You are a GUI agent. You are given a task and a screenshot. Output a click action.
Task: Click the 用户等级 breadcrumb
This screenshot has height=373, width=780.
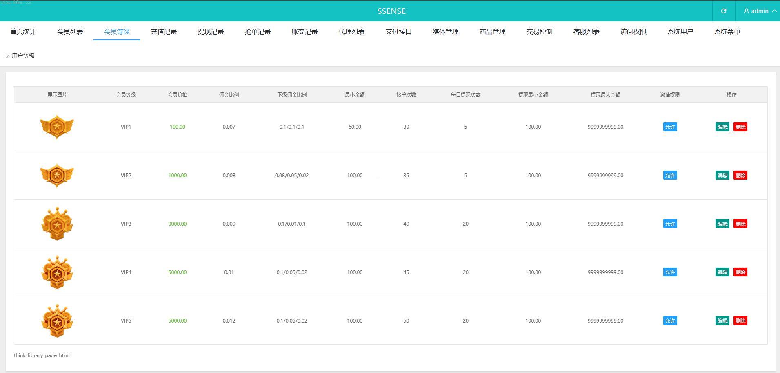[23, 56]
